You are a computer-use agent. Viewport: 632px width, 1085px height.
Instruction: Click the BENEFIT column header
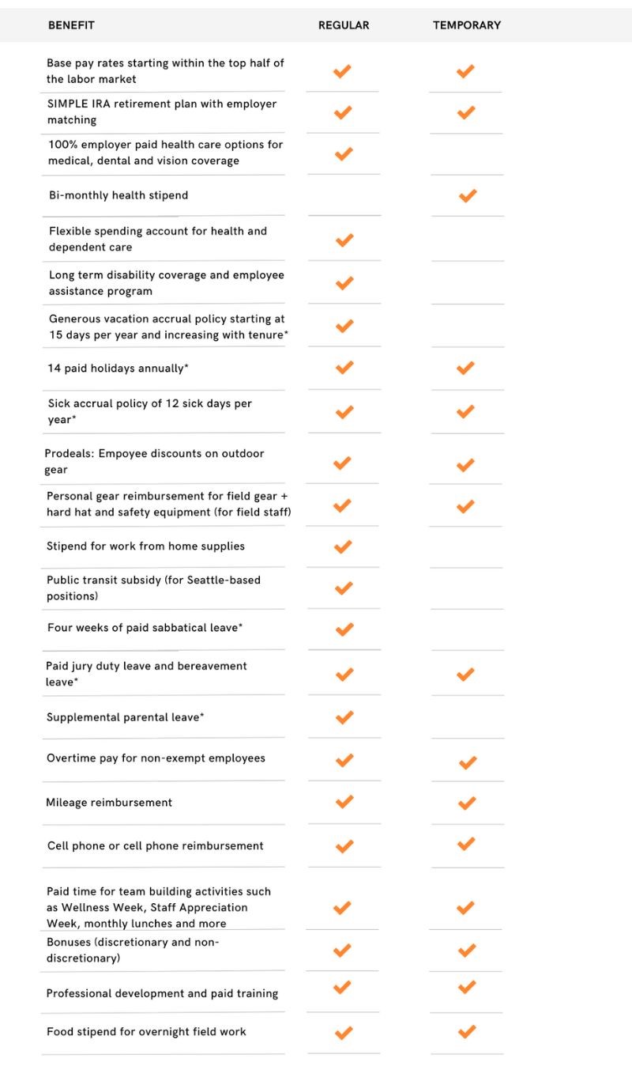coord(71,25)
